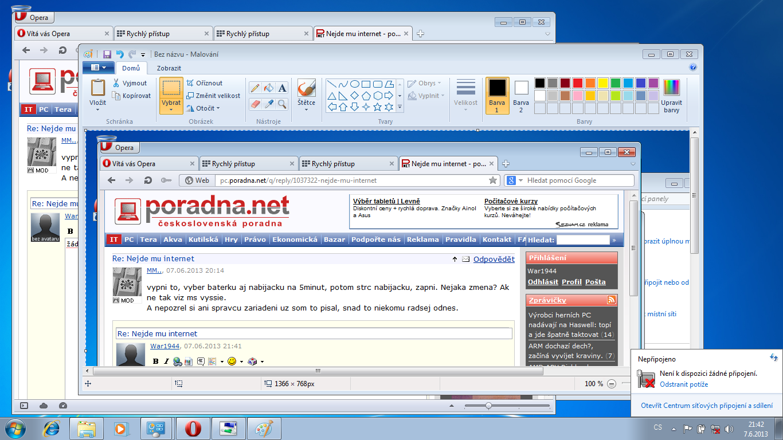Click the 21:42 taskbar clock
This screenshot has height=440, width=783.
tap(756, 425)
